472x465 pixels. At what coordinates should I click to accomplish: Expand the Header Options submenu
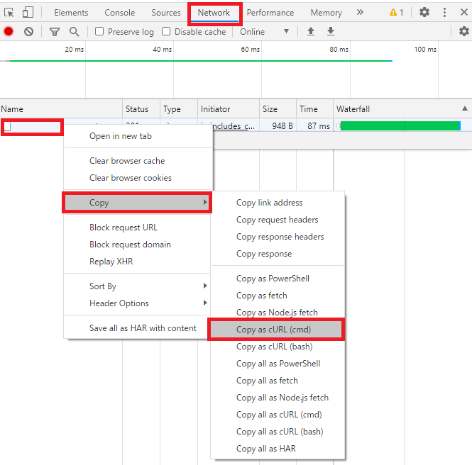[x=137, y=303]
